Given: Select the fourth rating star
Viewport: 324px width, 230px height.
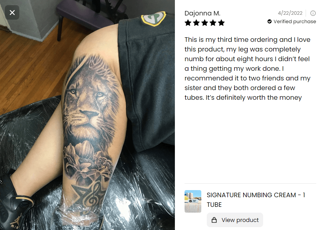Looking at the screenshot, I should 213,23.
